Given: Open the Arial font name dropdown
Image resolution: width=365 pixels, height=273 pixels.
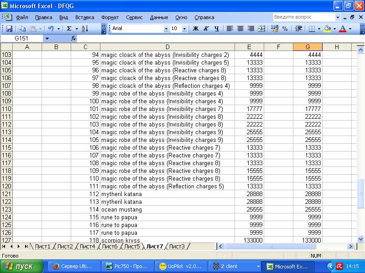Looking at the screenshot, I should 166,29.
